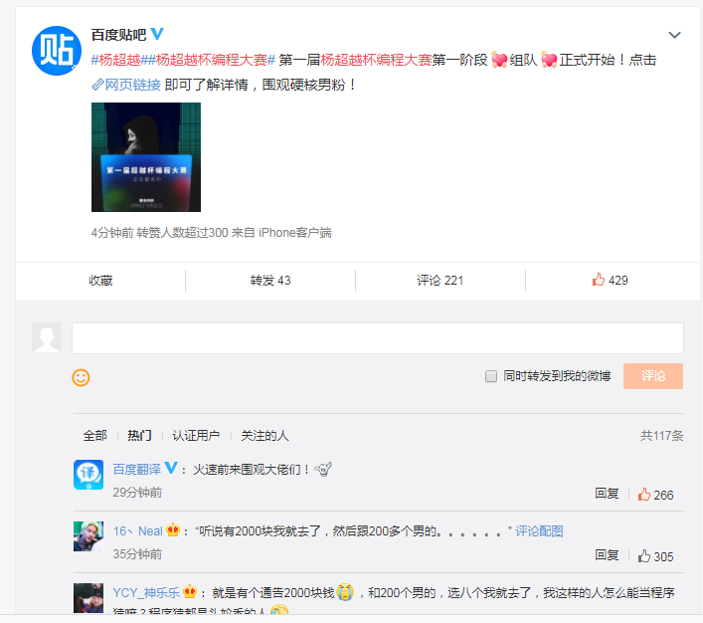
Task: Follow the 网页链接 web link
Action: tap(132, 85)
